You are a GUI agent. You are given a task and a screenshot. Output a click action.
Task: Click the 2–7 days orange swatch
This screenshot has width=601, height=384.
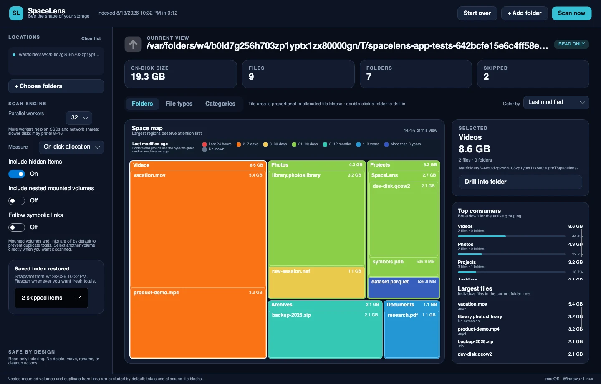239,144
